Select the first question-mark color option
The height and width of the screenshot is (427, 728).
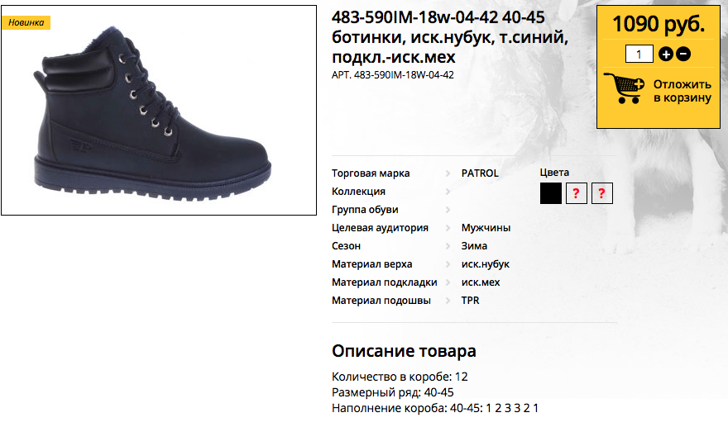pos(576,193)
